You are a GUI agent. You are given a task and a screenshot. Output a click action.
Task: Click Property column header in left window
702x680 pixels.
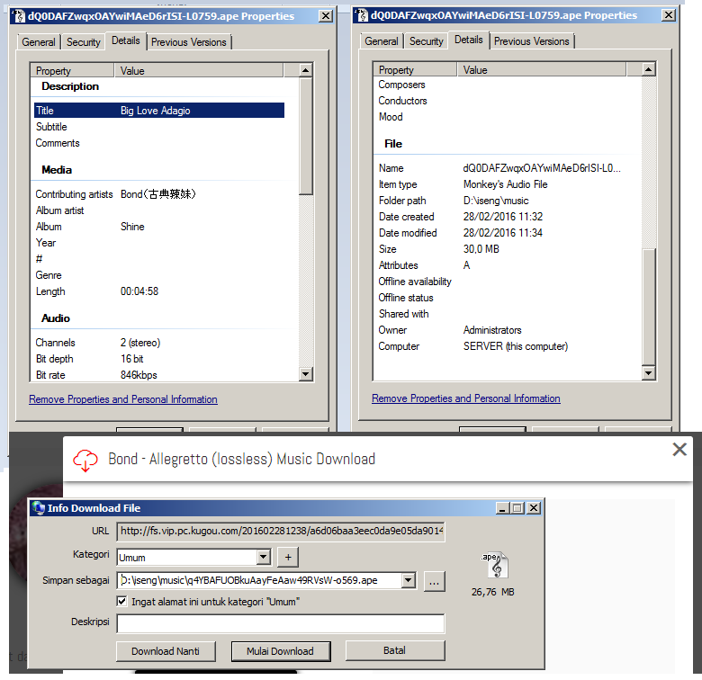[x=72, y=71]
